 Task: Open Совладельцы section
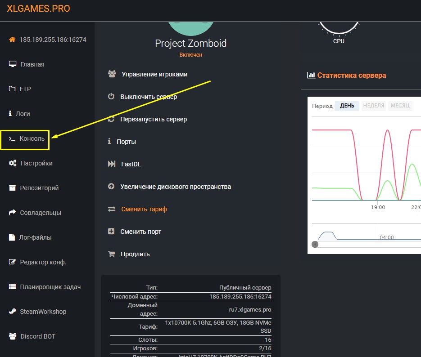pos(41,213)
